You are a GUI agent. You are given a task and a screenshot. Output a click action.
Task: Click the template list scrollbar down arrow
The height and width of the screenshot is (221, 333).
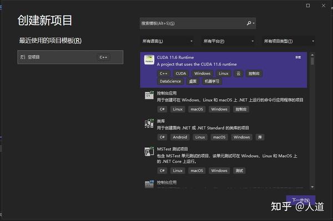pos(312,187)
